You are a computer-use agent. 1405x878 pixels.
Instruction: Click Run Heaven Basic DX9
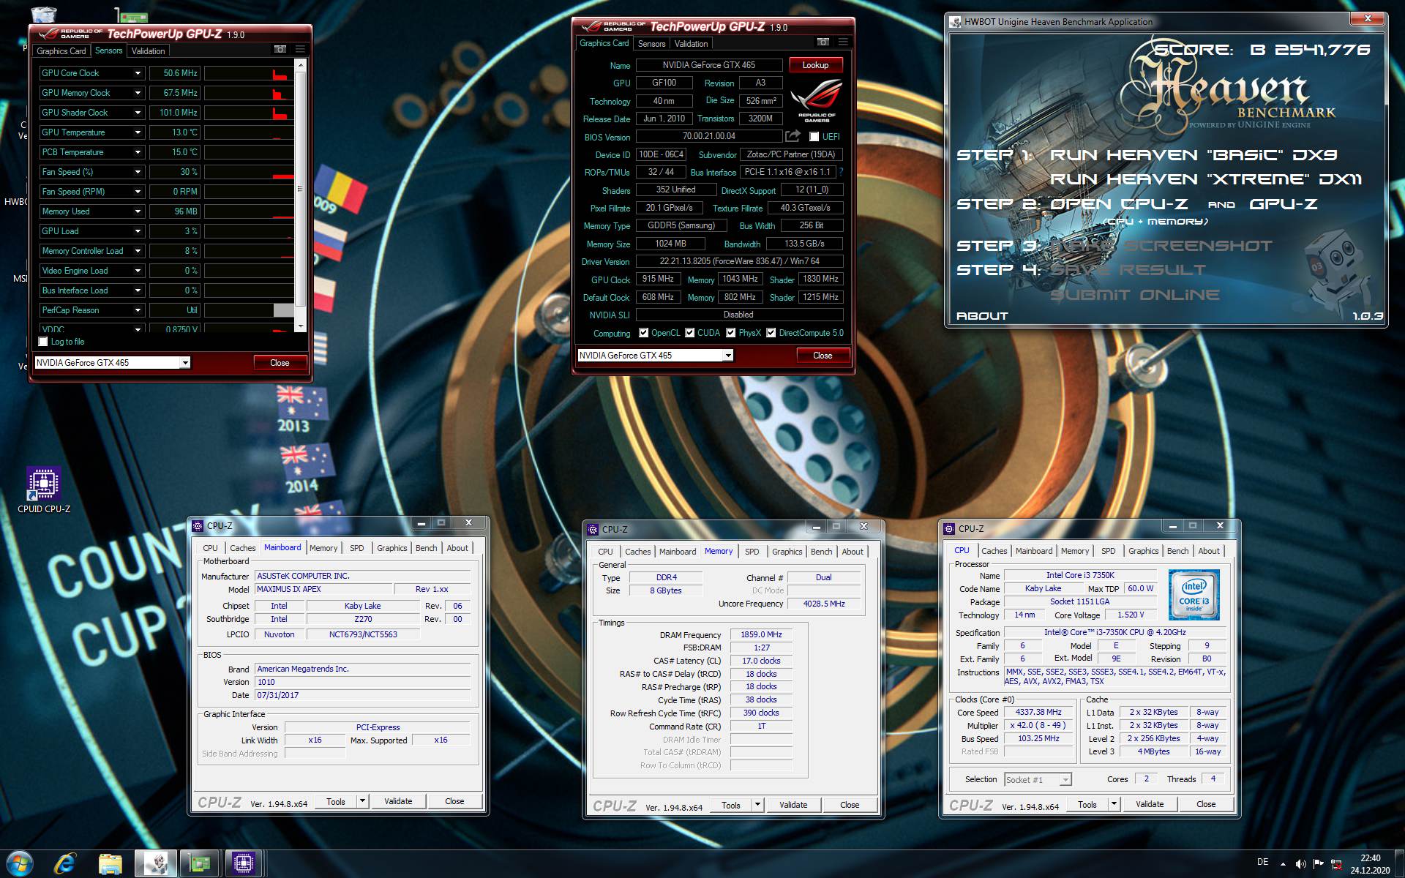(x=1194, y=155)
